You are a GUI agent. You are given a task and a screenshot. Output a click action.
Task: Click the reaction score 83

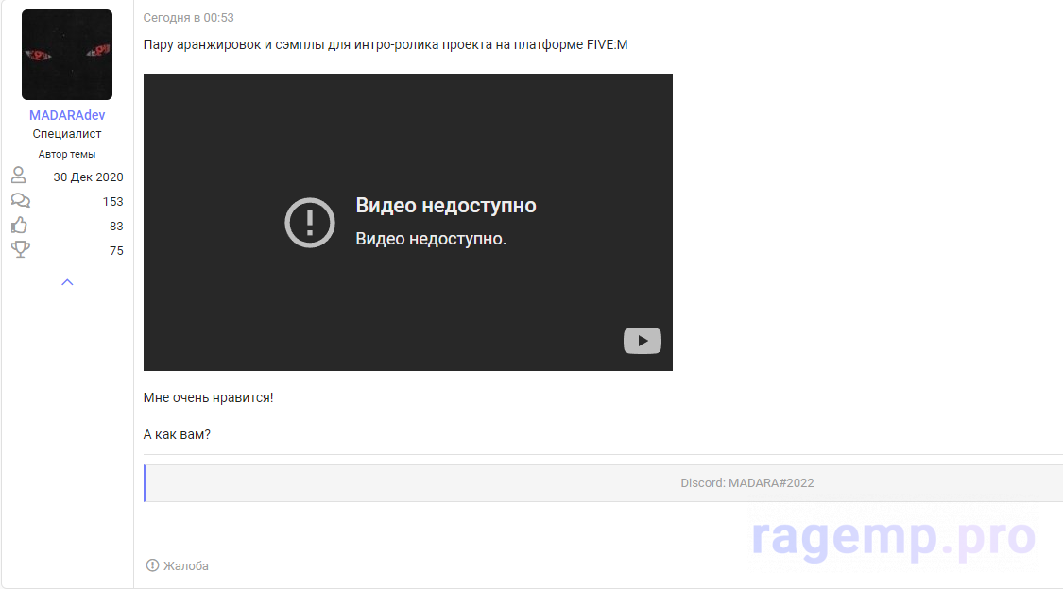116,227
